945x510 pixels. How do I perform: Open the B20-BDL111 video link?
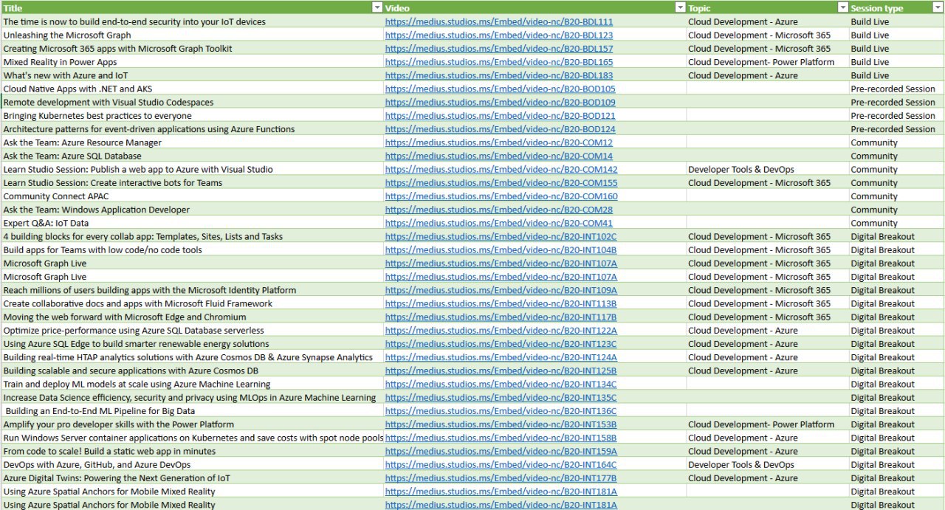(499, 22)
